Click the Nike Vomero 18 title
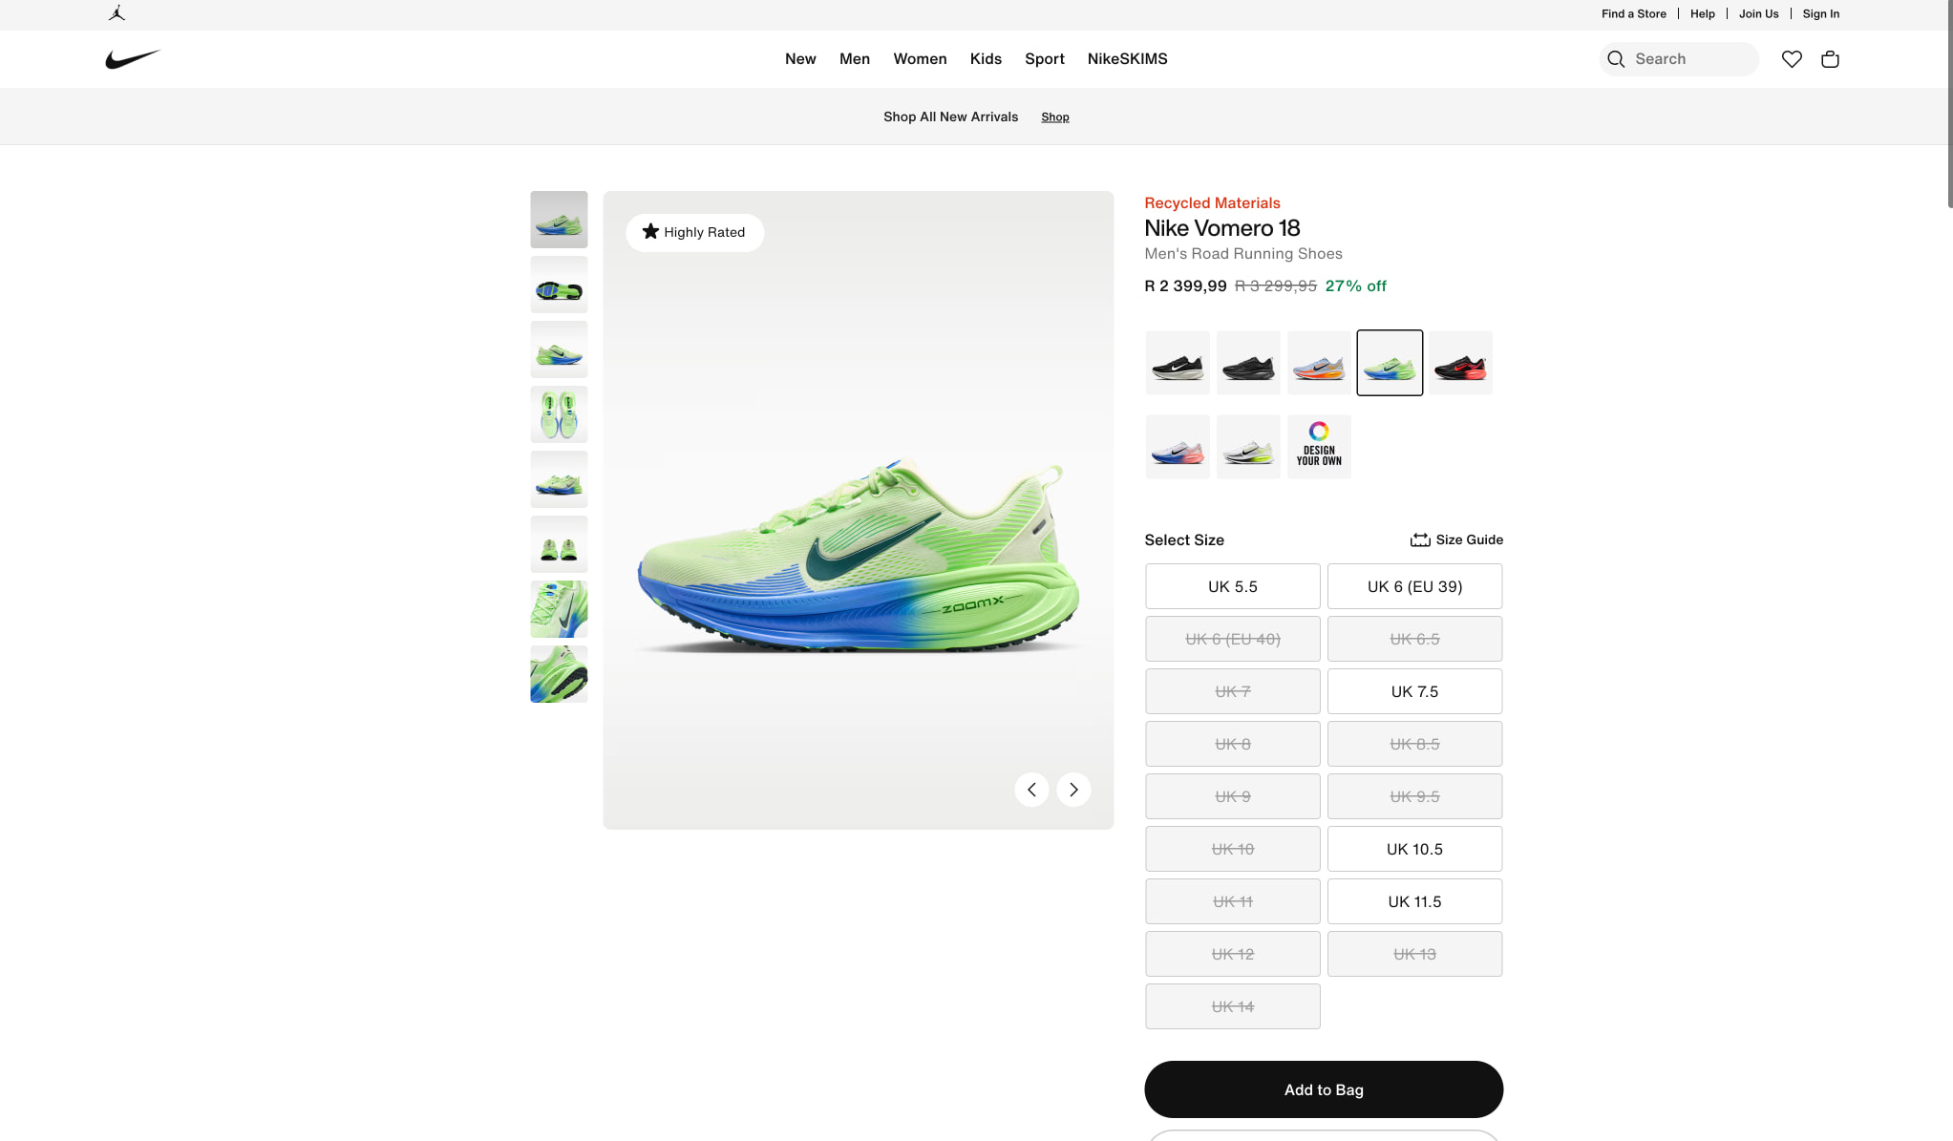 pos(1222,228)
